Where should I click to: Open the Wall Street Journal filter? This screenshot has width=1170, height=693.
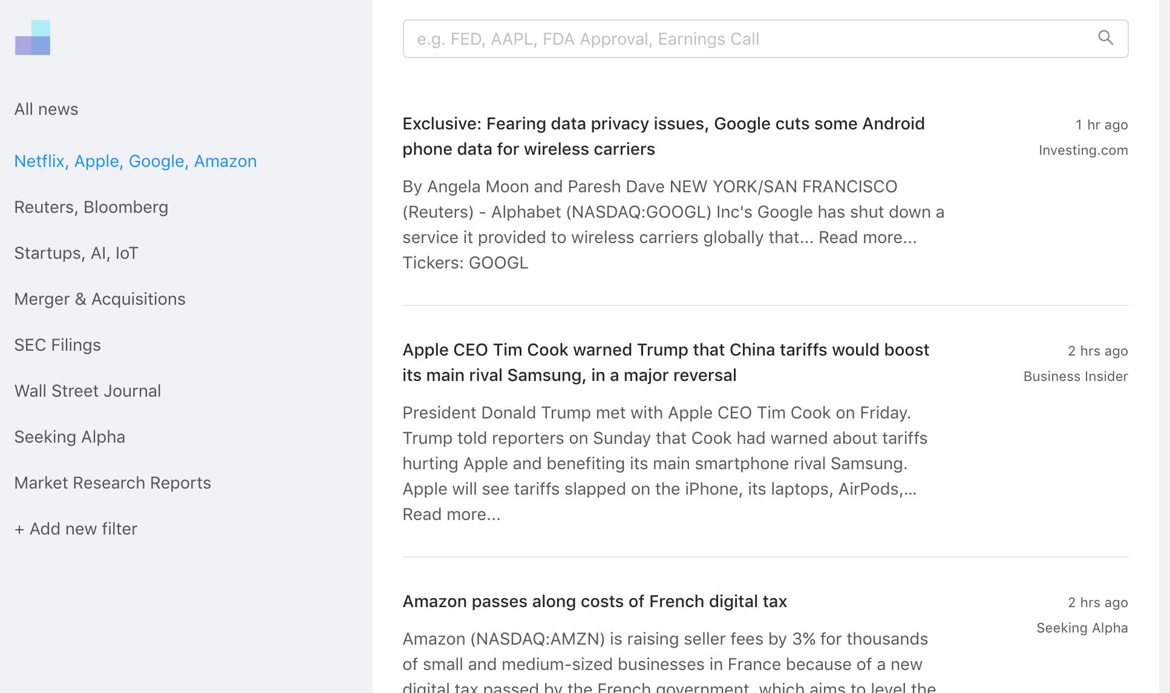coord(88,391)
